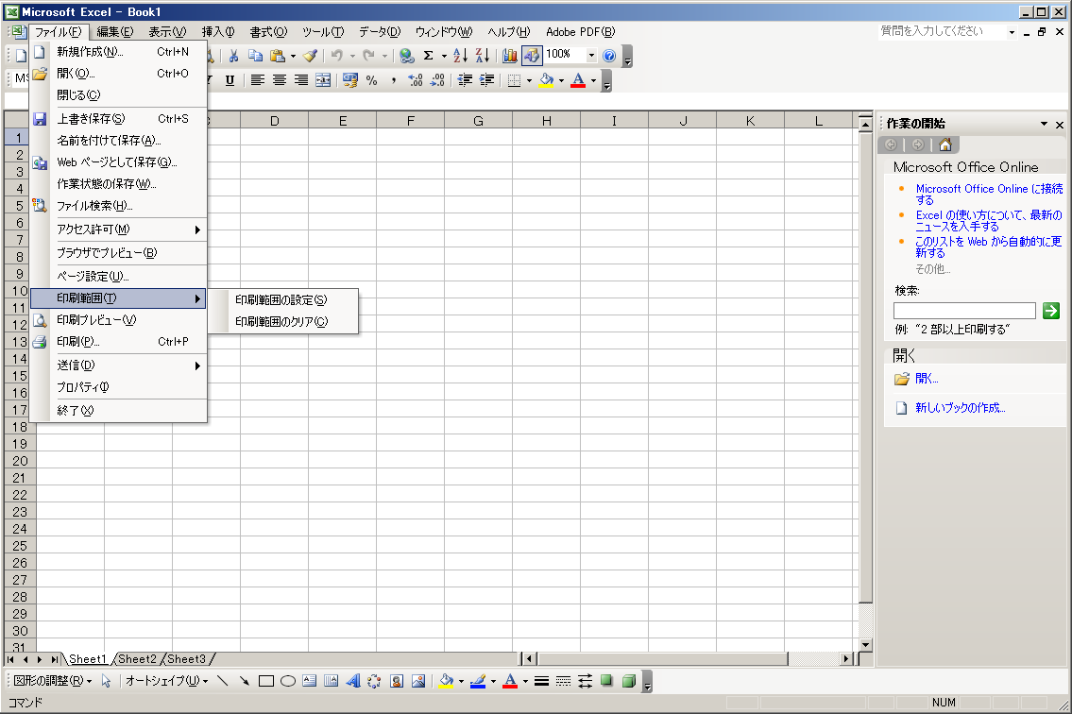Open the task pane title dropdown
The height and width of the screenshot is (714, 1072).
1044,124
